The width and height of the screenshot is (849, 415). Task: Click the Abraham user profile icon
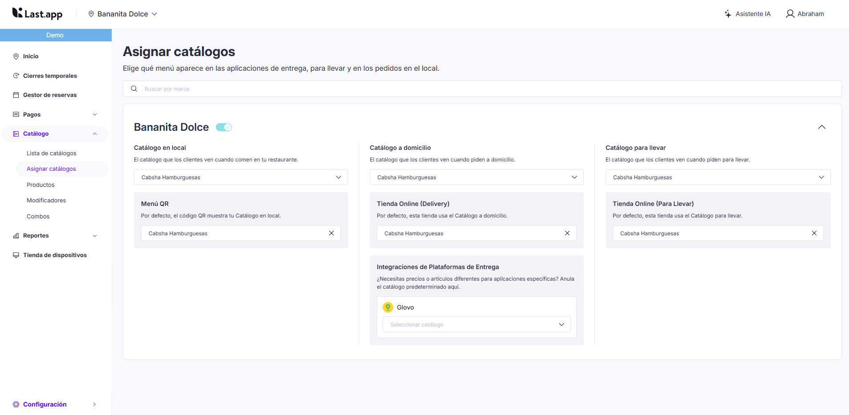click(790, 14)
